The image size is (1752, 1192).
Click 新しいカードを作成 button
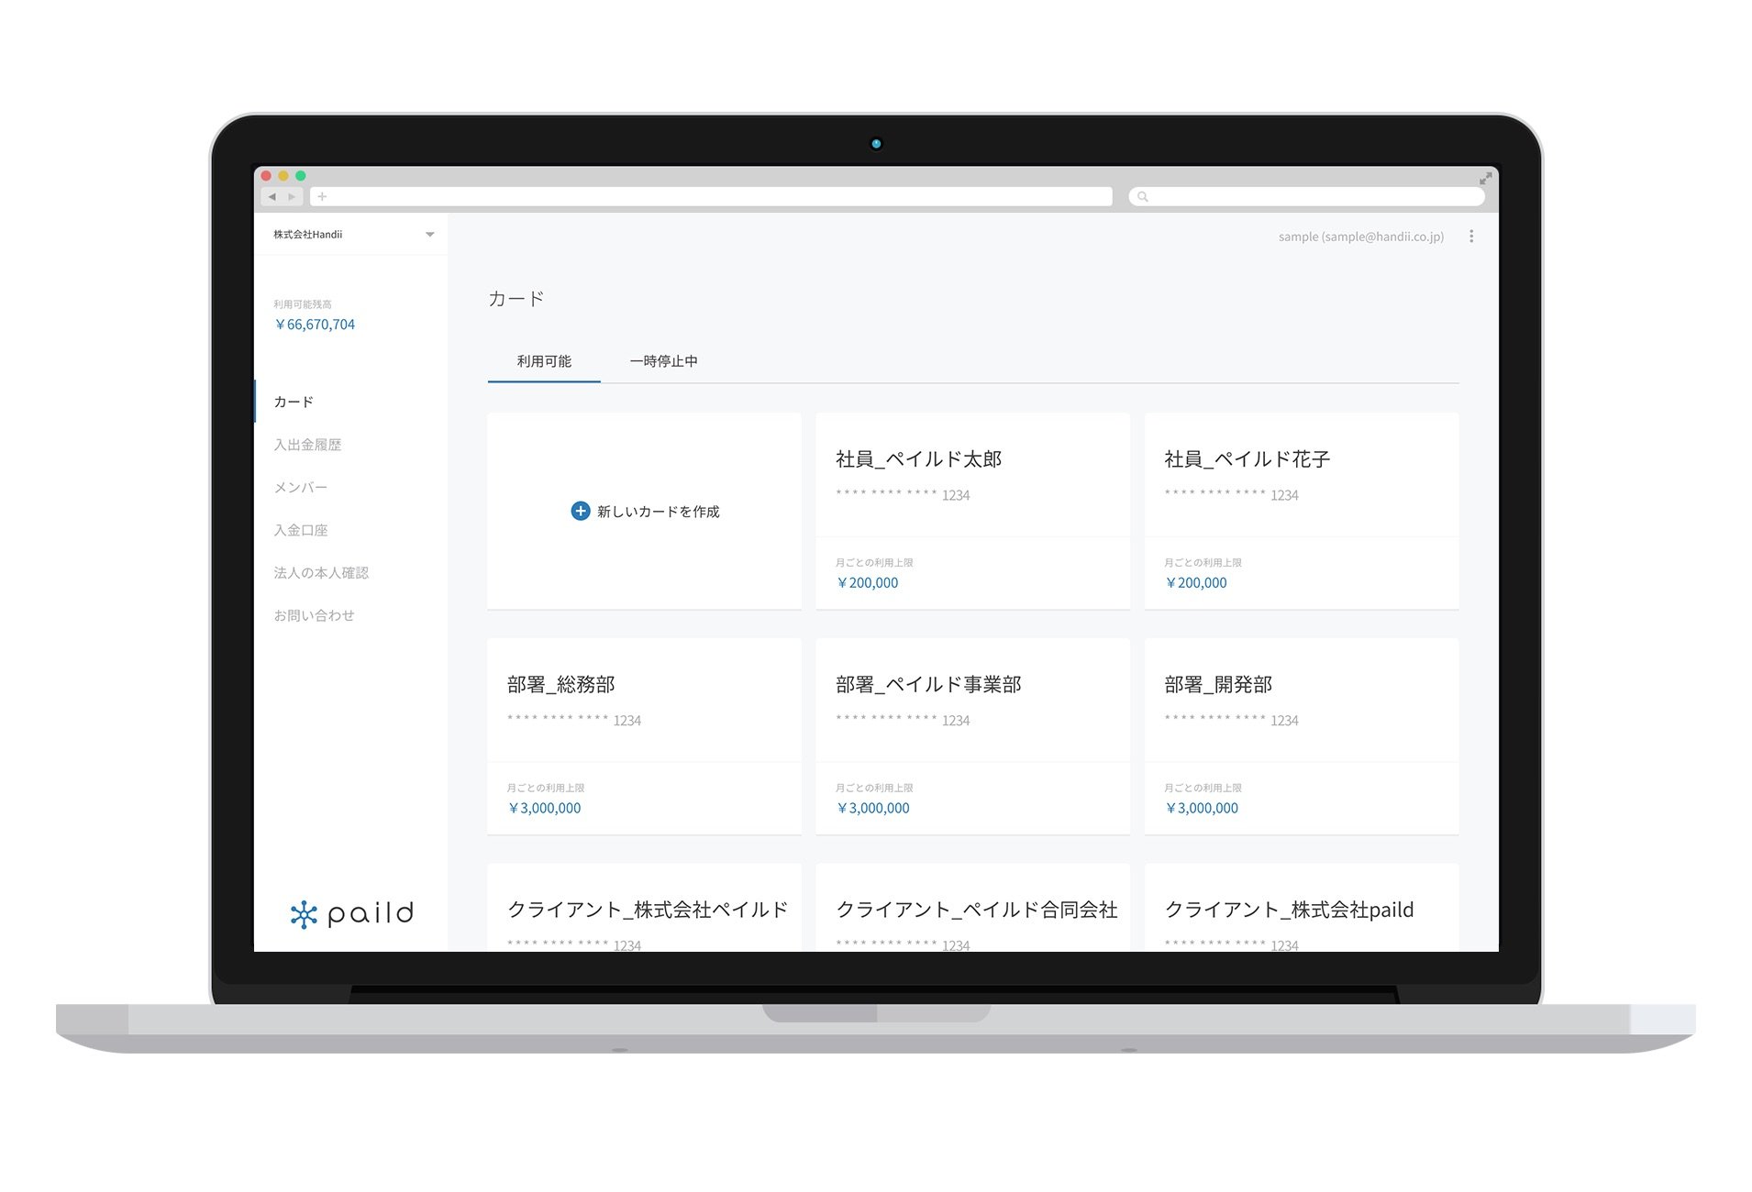click(x=644, y=511)
